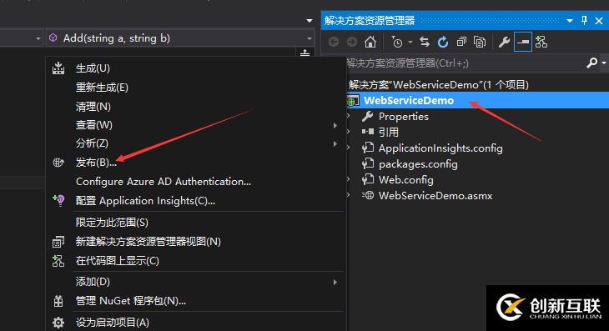
Task: Choose 清理(N) clean menu item
Action: click(x=93, y=107)
